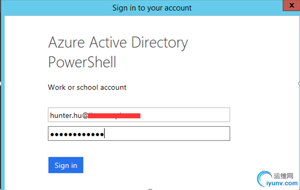Click the red redaction bar in email field

pos(115,116)
